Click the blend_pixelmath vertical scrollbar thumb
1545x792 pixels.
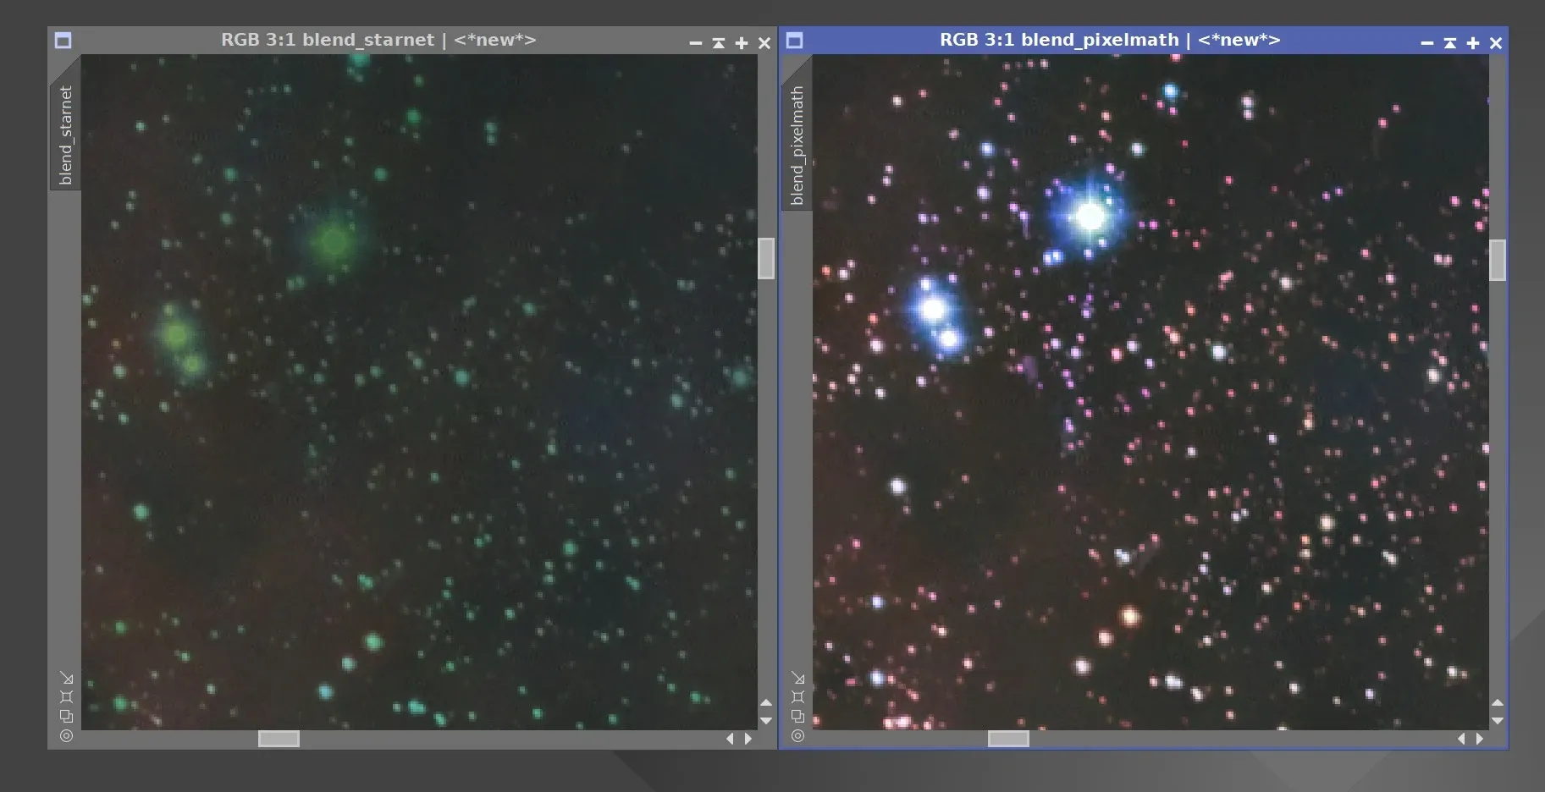pyautogui.click(x=1498, y=260)
